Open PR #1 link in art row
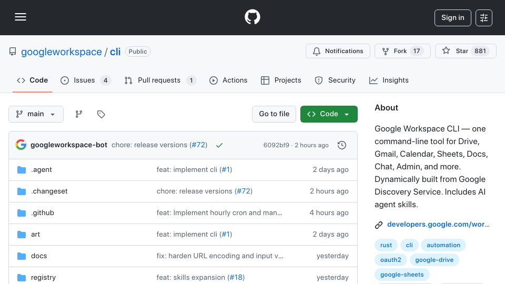The image size is (505, 284). point(226,235)
